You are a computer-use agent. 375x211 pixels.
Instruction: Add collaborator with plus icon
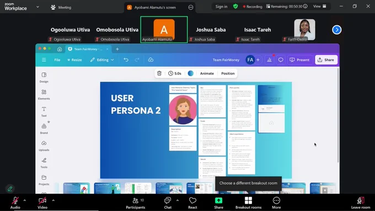pyautogui.click(x=258, y=59)
